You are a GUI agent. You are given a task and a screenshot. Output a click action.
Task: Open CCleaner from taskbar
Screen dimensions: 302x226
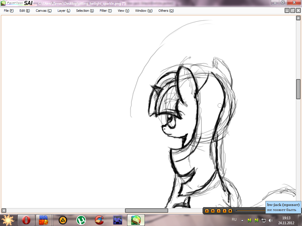(x=99, y=220)
